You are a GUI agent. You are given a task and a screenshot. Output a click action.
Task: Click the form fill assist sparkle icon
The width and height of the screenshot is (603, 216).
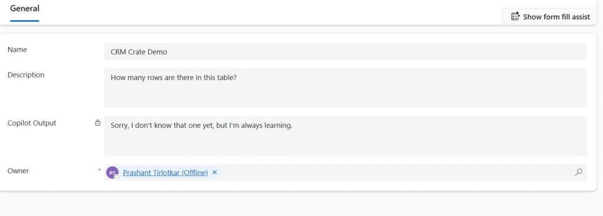click(515, 16)
